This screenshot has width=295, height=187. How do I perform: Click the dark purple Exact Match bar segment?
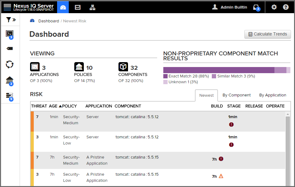(x=219, y=70)
